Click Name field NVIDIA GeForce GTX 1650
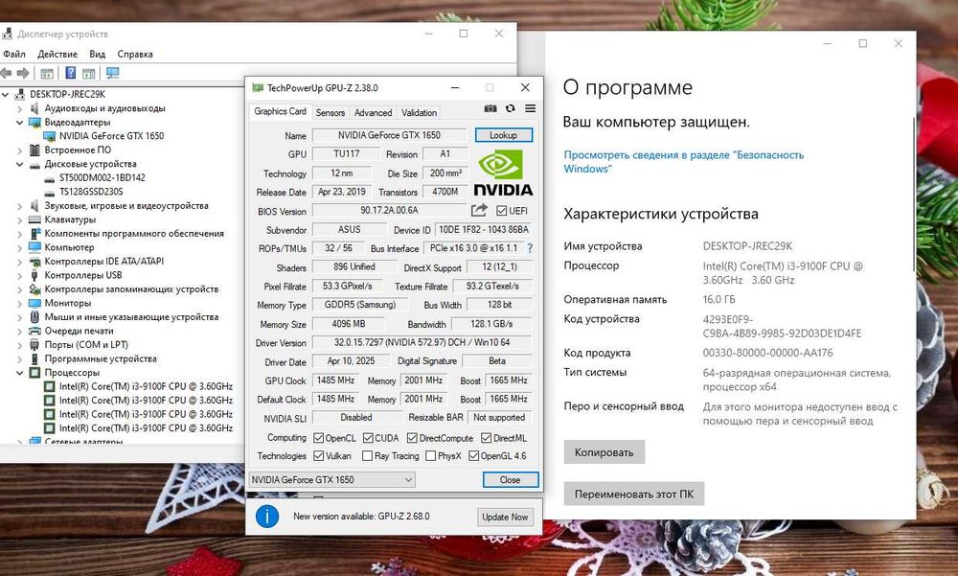Screen dimensions: 958x576 (x=389, y=135)
